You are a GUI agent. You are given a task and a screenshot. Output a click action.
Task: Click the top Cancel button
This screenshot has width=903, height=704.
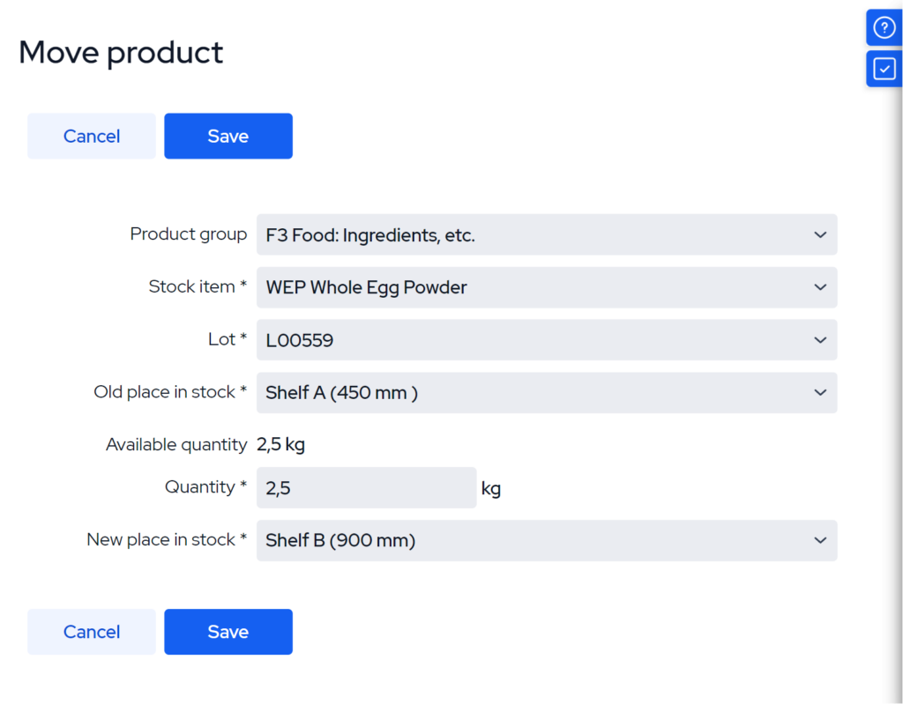point(91,136)
